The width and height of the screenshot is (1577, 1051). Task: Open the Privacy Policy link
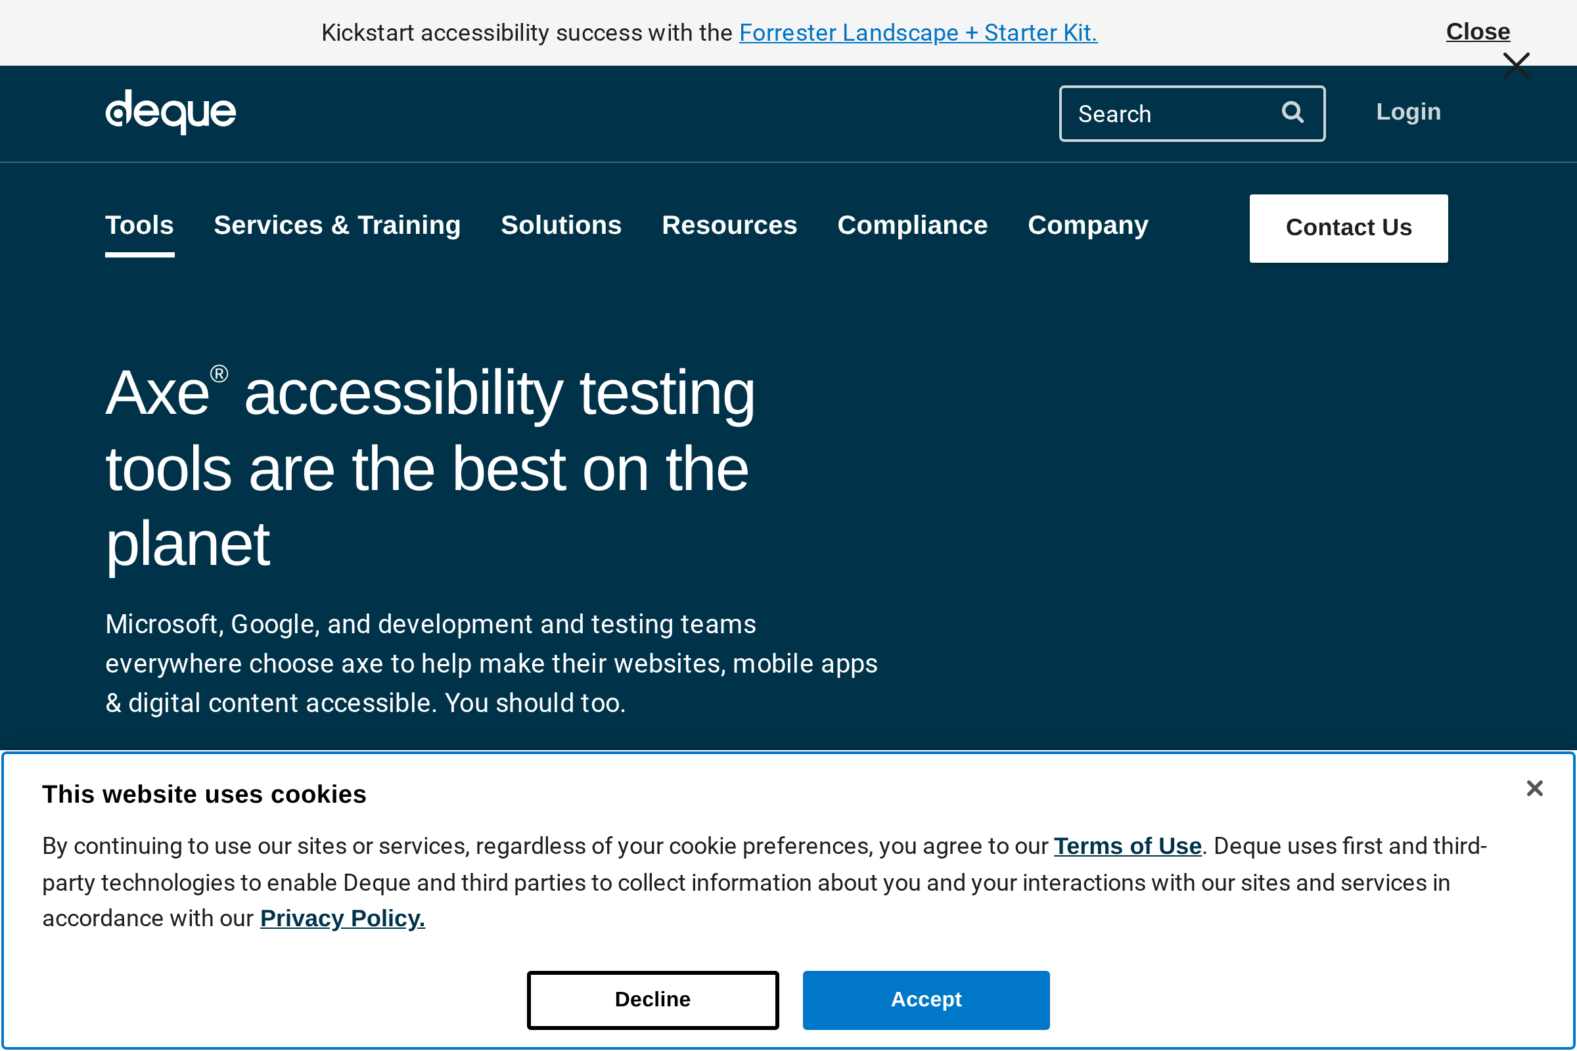point(342,918)
